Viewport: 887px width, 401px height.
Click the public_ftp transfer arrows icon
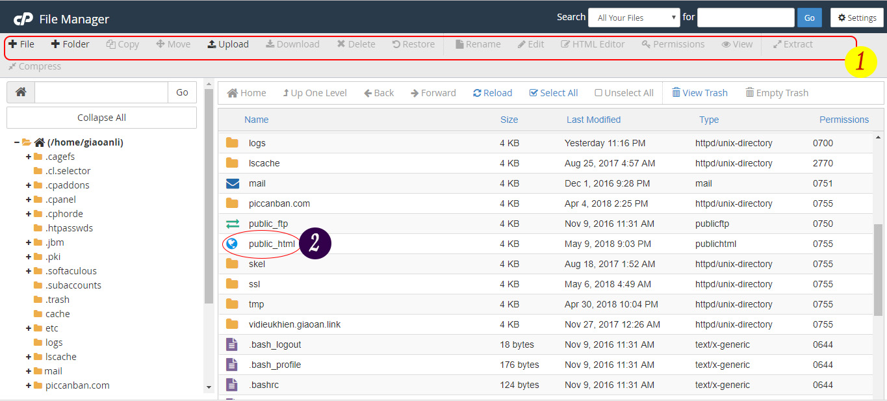(x=232, y=224)
